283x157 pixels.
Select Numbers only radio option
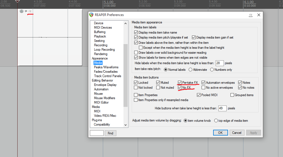212,70
